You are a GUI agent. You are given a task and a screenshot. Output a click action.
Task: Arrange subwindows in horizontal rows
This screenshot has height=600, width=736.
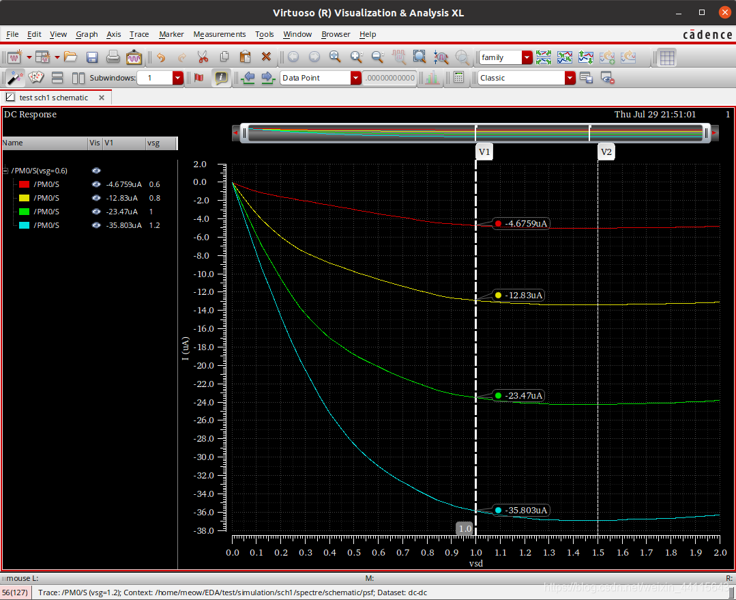click(57, 78)
